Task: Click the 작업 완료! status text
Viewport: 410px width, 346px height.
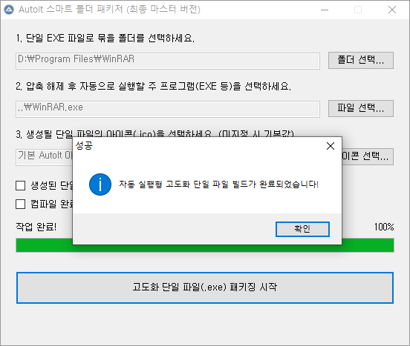Action: [x=36, y=227]
